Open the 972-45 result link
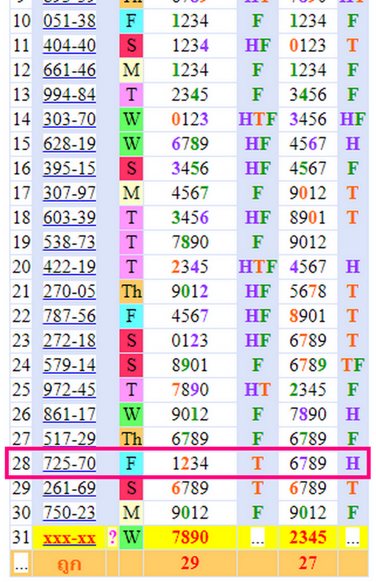This screenshot has height=582, width=376. coord(69,389)
